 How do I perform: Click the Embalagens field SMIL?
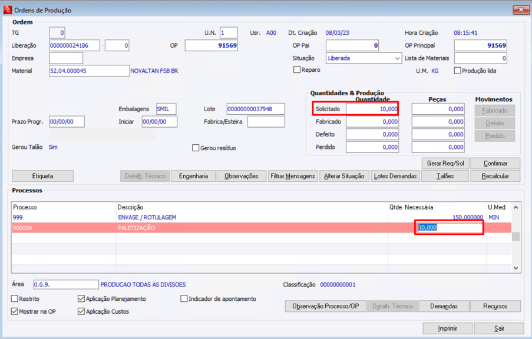166,109
